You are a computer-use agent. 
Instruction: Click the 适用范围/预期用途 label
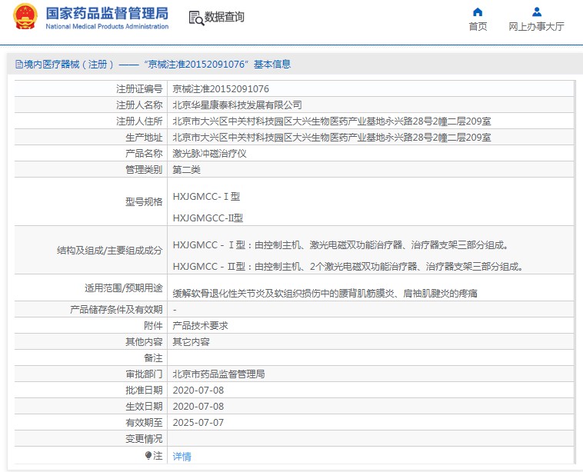[x=124, y=288]
